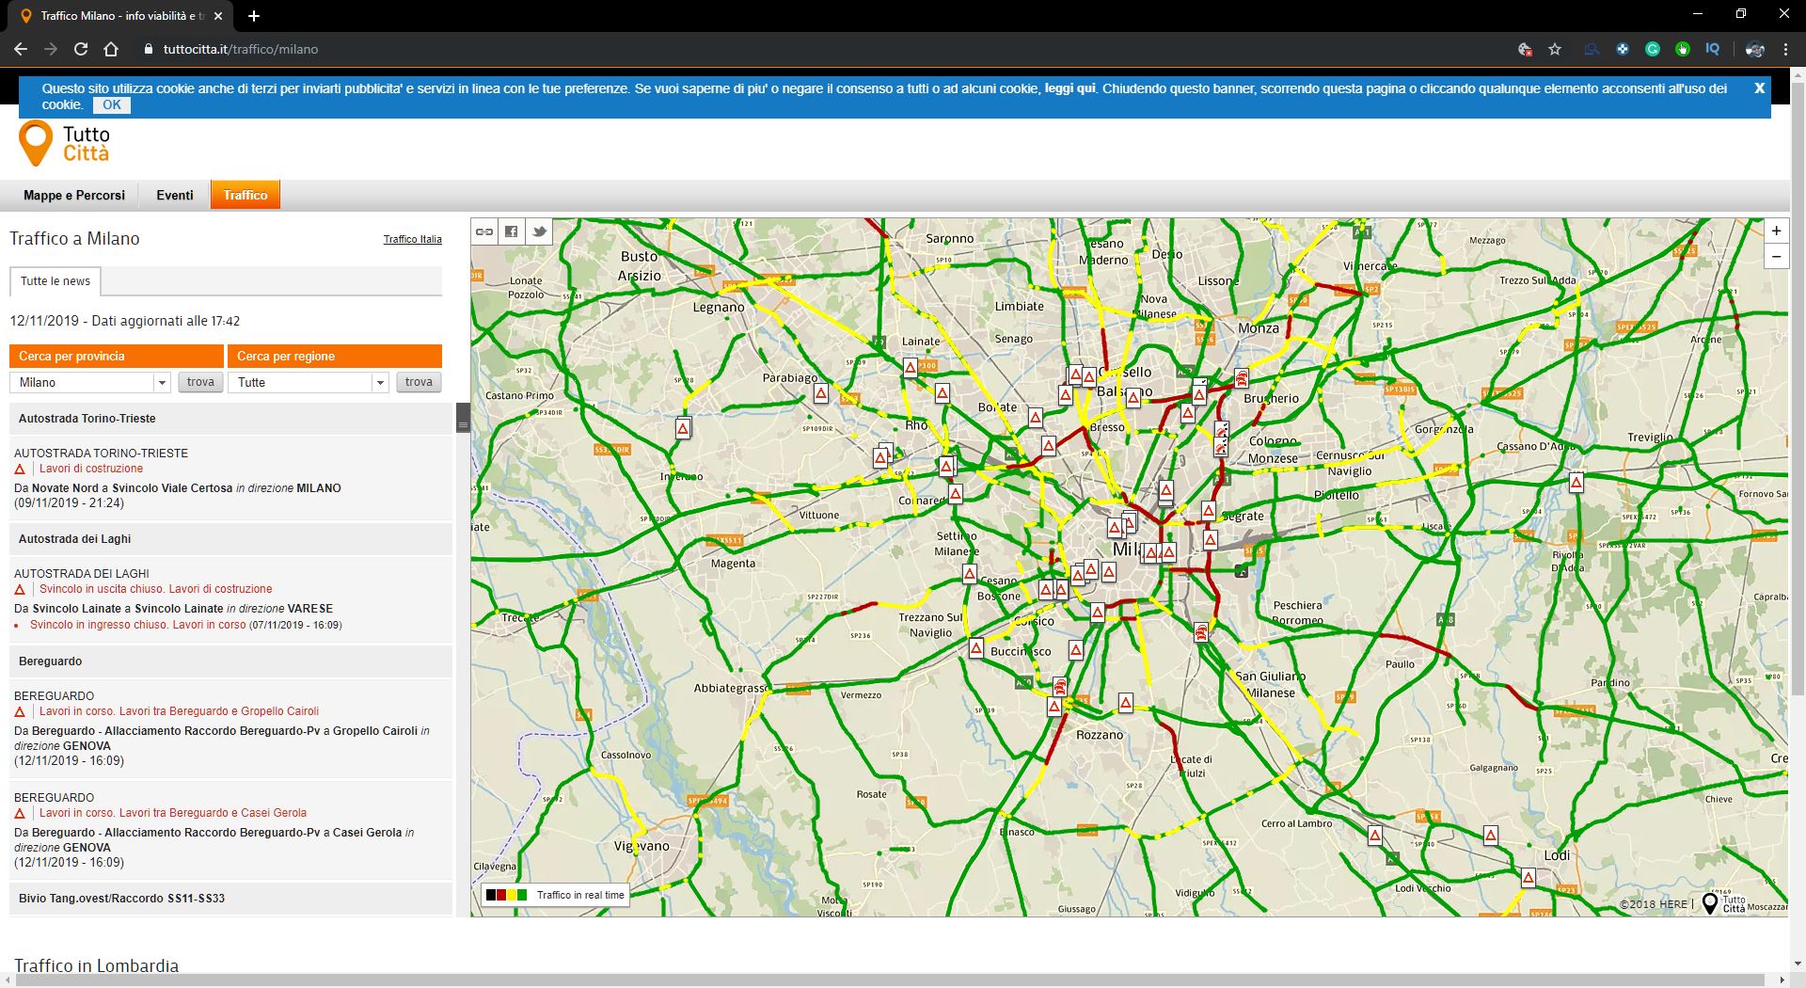Switch to the Eventi tab

click(175, 195)
